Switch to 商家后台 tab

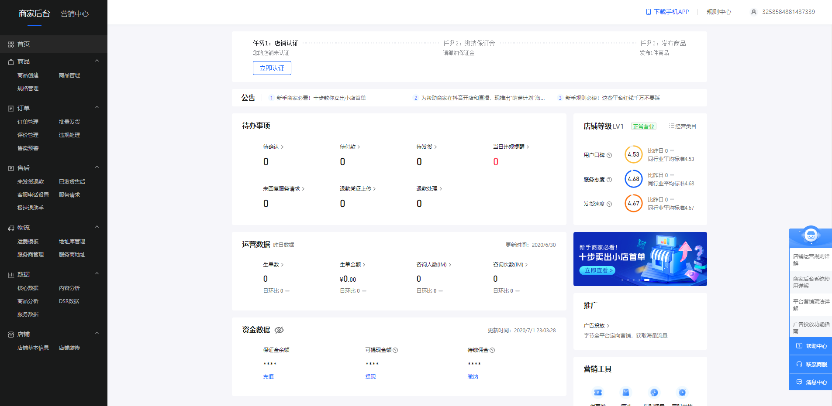[35, 14]
